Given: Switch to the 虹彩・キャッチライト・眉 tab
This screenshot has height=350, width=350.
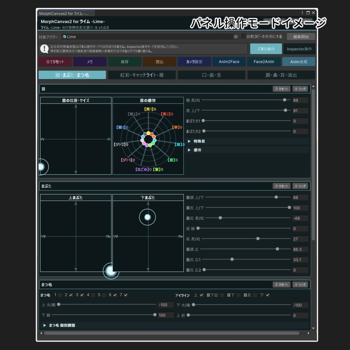Looking at the screenshot, I should (142, 75).
